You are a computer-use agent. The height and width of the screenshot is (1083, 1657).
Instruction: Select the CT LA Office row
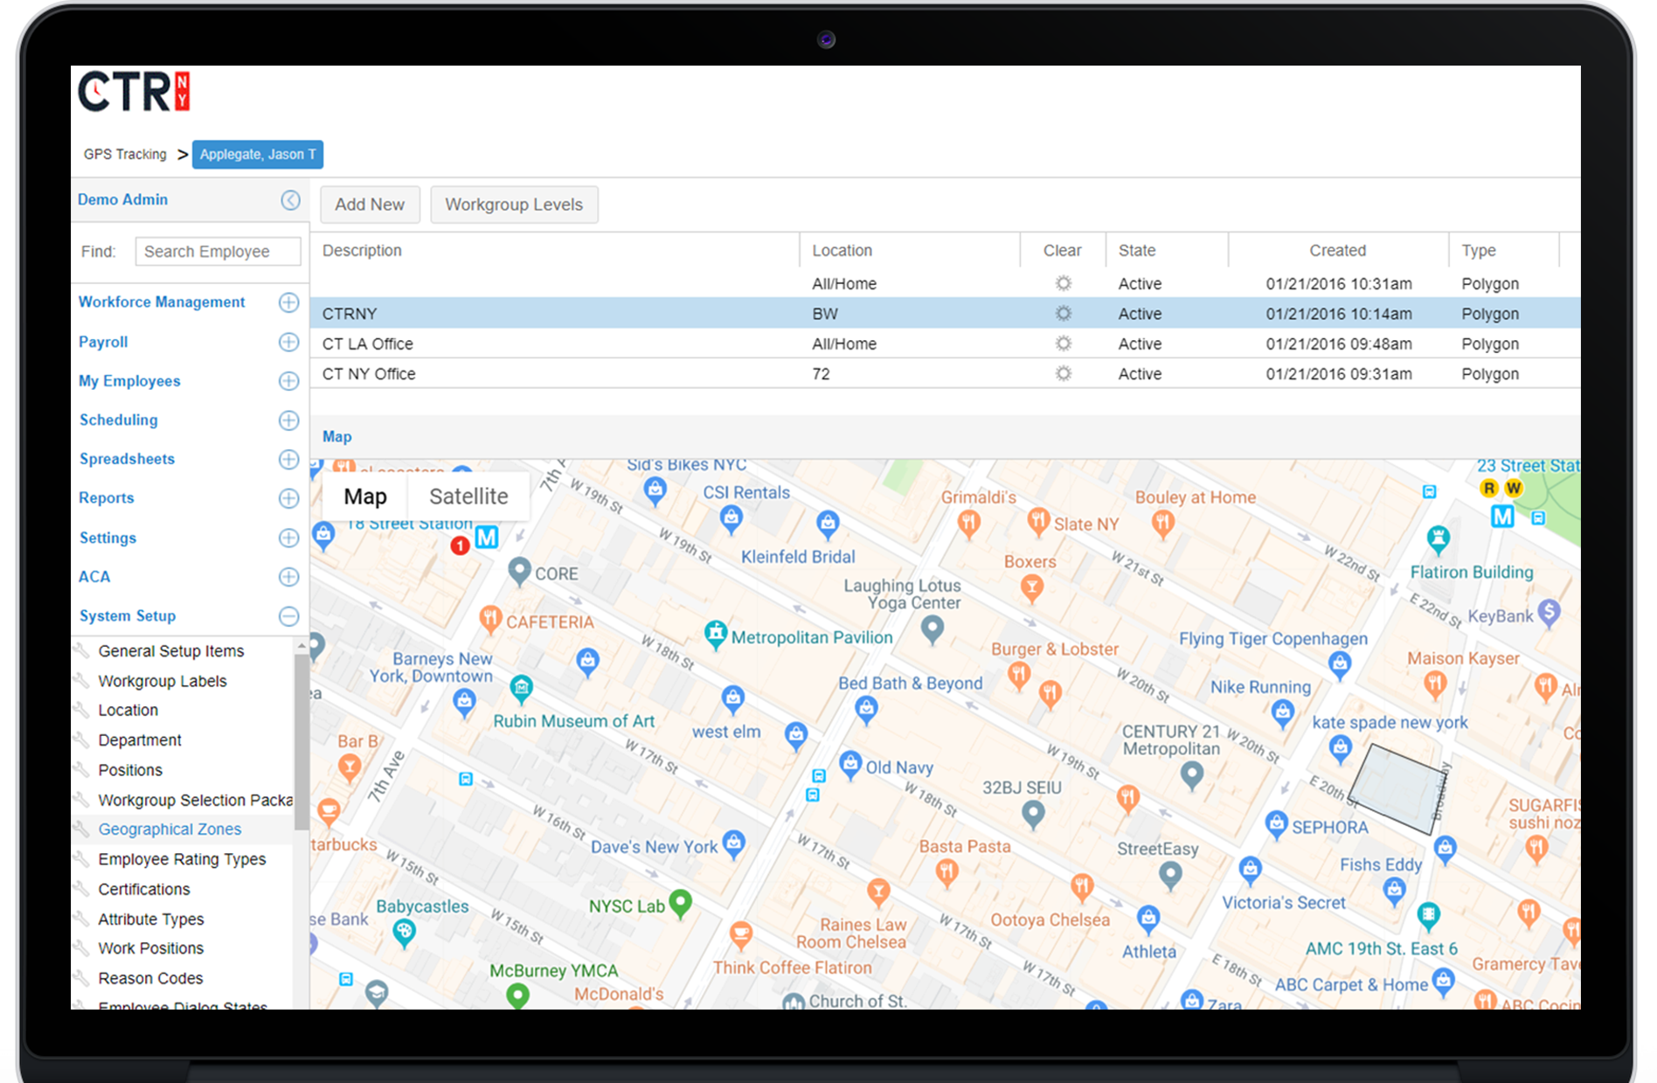coord(945,344)
